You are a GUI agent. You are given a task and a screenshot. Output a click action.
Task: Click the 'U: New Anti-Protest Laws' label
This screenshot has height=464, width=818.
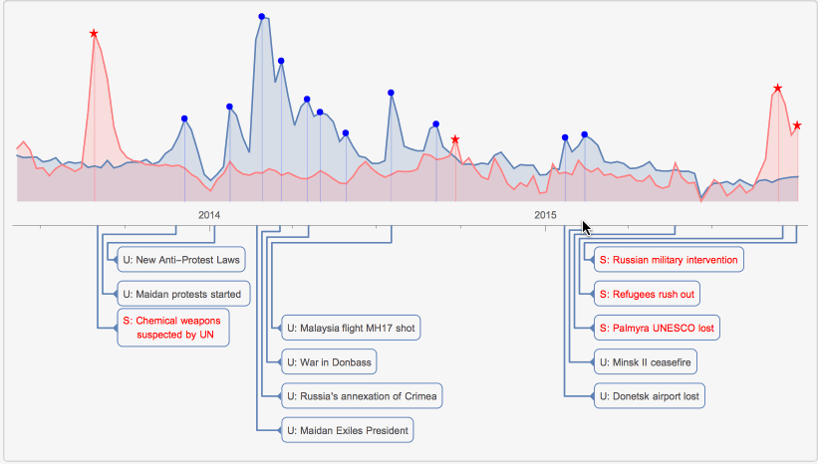(181, 260)
